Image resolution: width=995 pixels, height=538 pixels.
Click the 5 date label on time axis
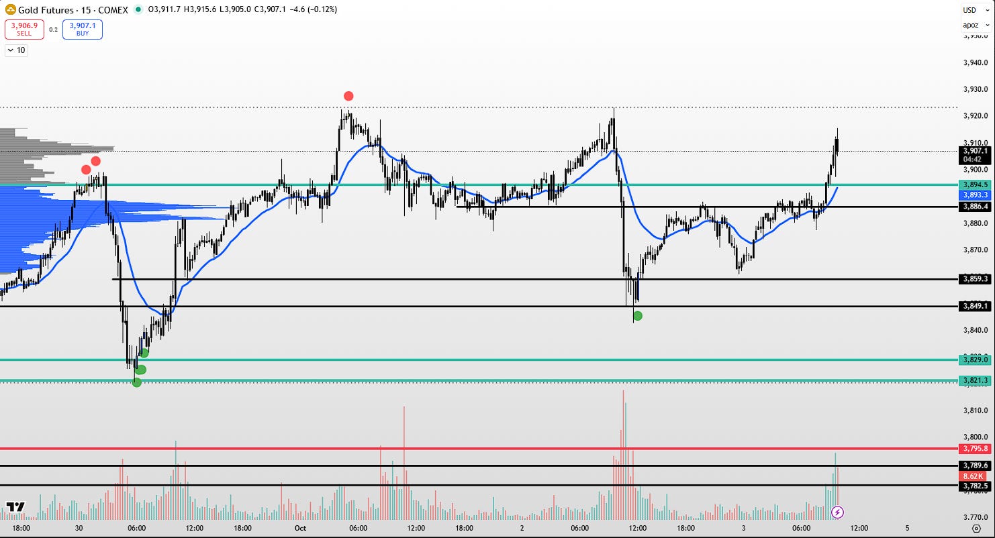[907, 528]
